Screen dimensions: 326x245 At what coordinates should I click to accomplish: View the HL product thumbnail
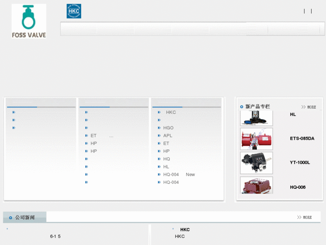[256, 118]
